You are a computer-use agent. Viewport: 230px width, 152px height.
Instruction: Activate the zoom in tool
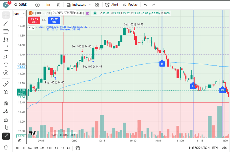(6, 92)
